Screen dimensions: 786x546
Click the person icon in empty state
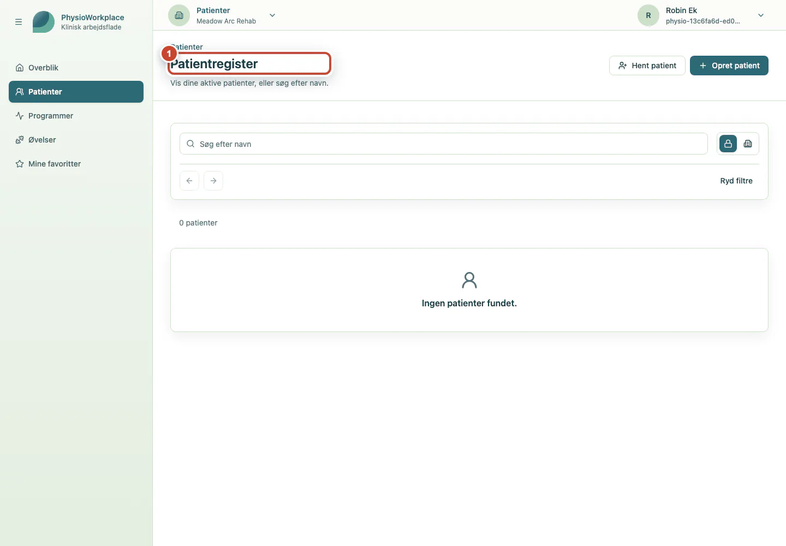coord(469,280)
